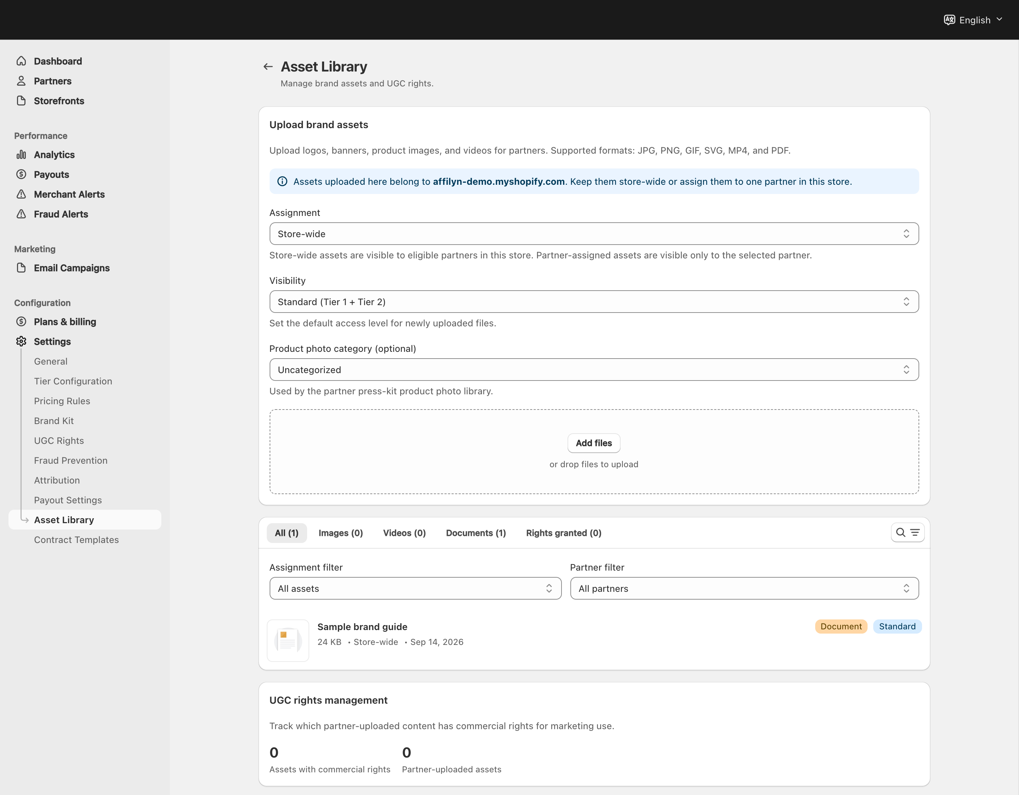Go back using the arrow beside Asset Library
Viewport: 1019px width, 795px height.
click(x=268, y=67)
